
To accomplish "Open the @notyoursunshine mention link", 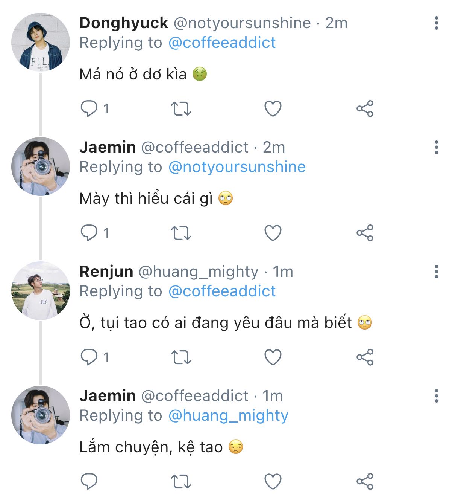I will coord(237,167).
